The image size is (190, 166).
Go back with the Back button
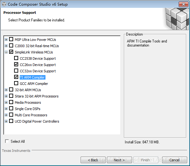(x=93, y=160)
